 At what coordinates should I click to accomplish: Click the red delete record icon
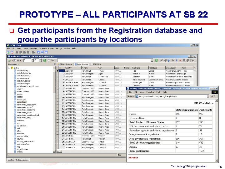click(x=180, y=60)
